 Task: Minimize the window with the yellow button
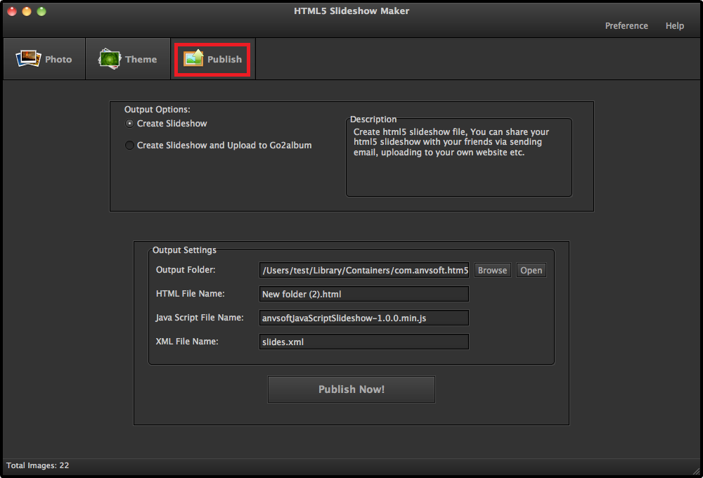pyautogui.click(x=27, y=11)
